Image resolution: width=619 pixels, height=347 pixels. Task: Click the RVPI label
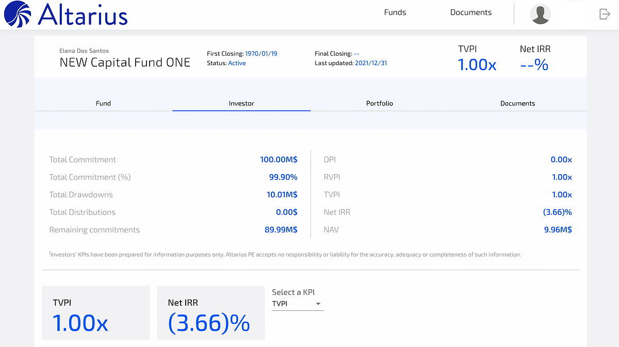[x=332, y=177]
